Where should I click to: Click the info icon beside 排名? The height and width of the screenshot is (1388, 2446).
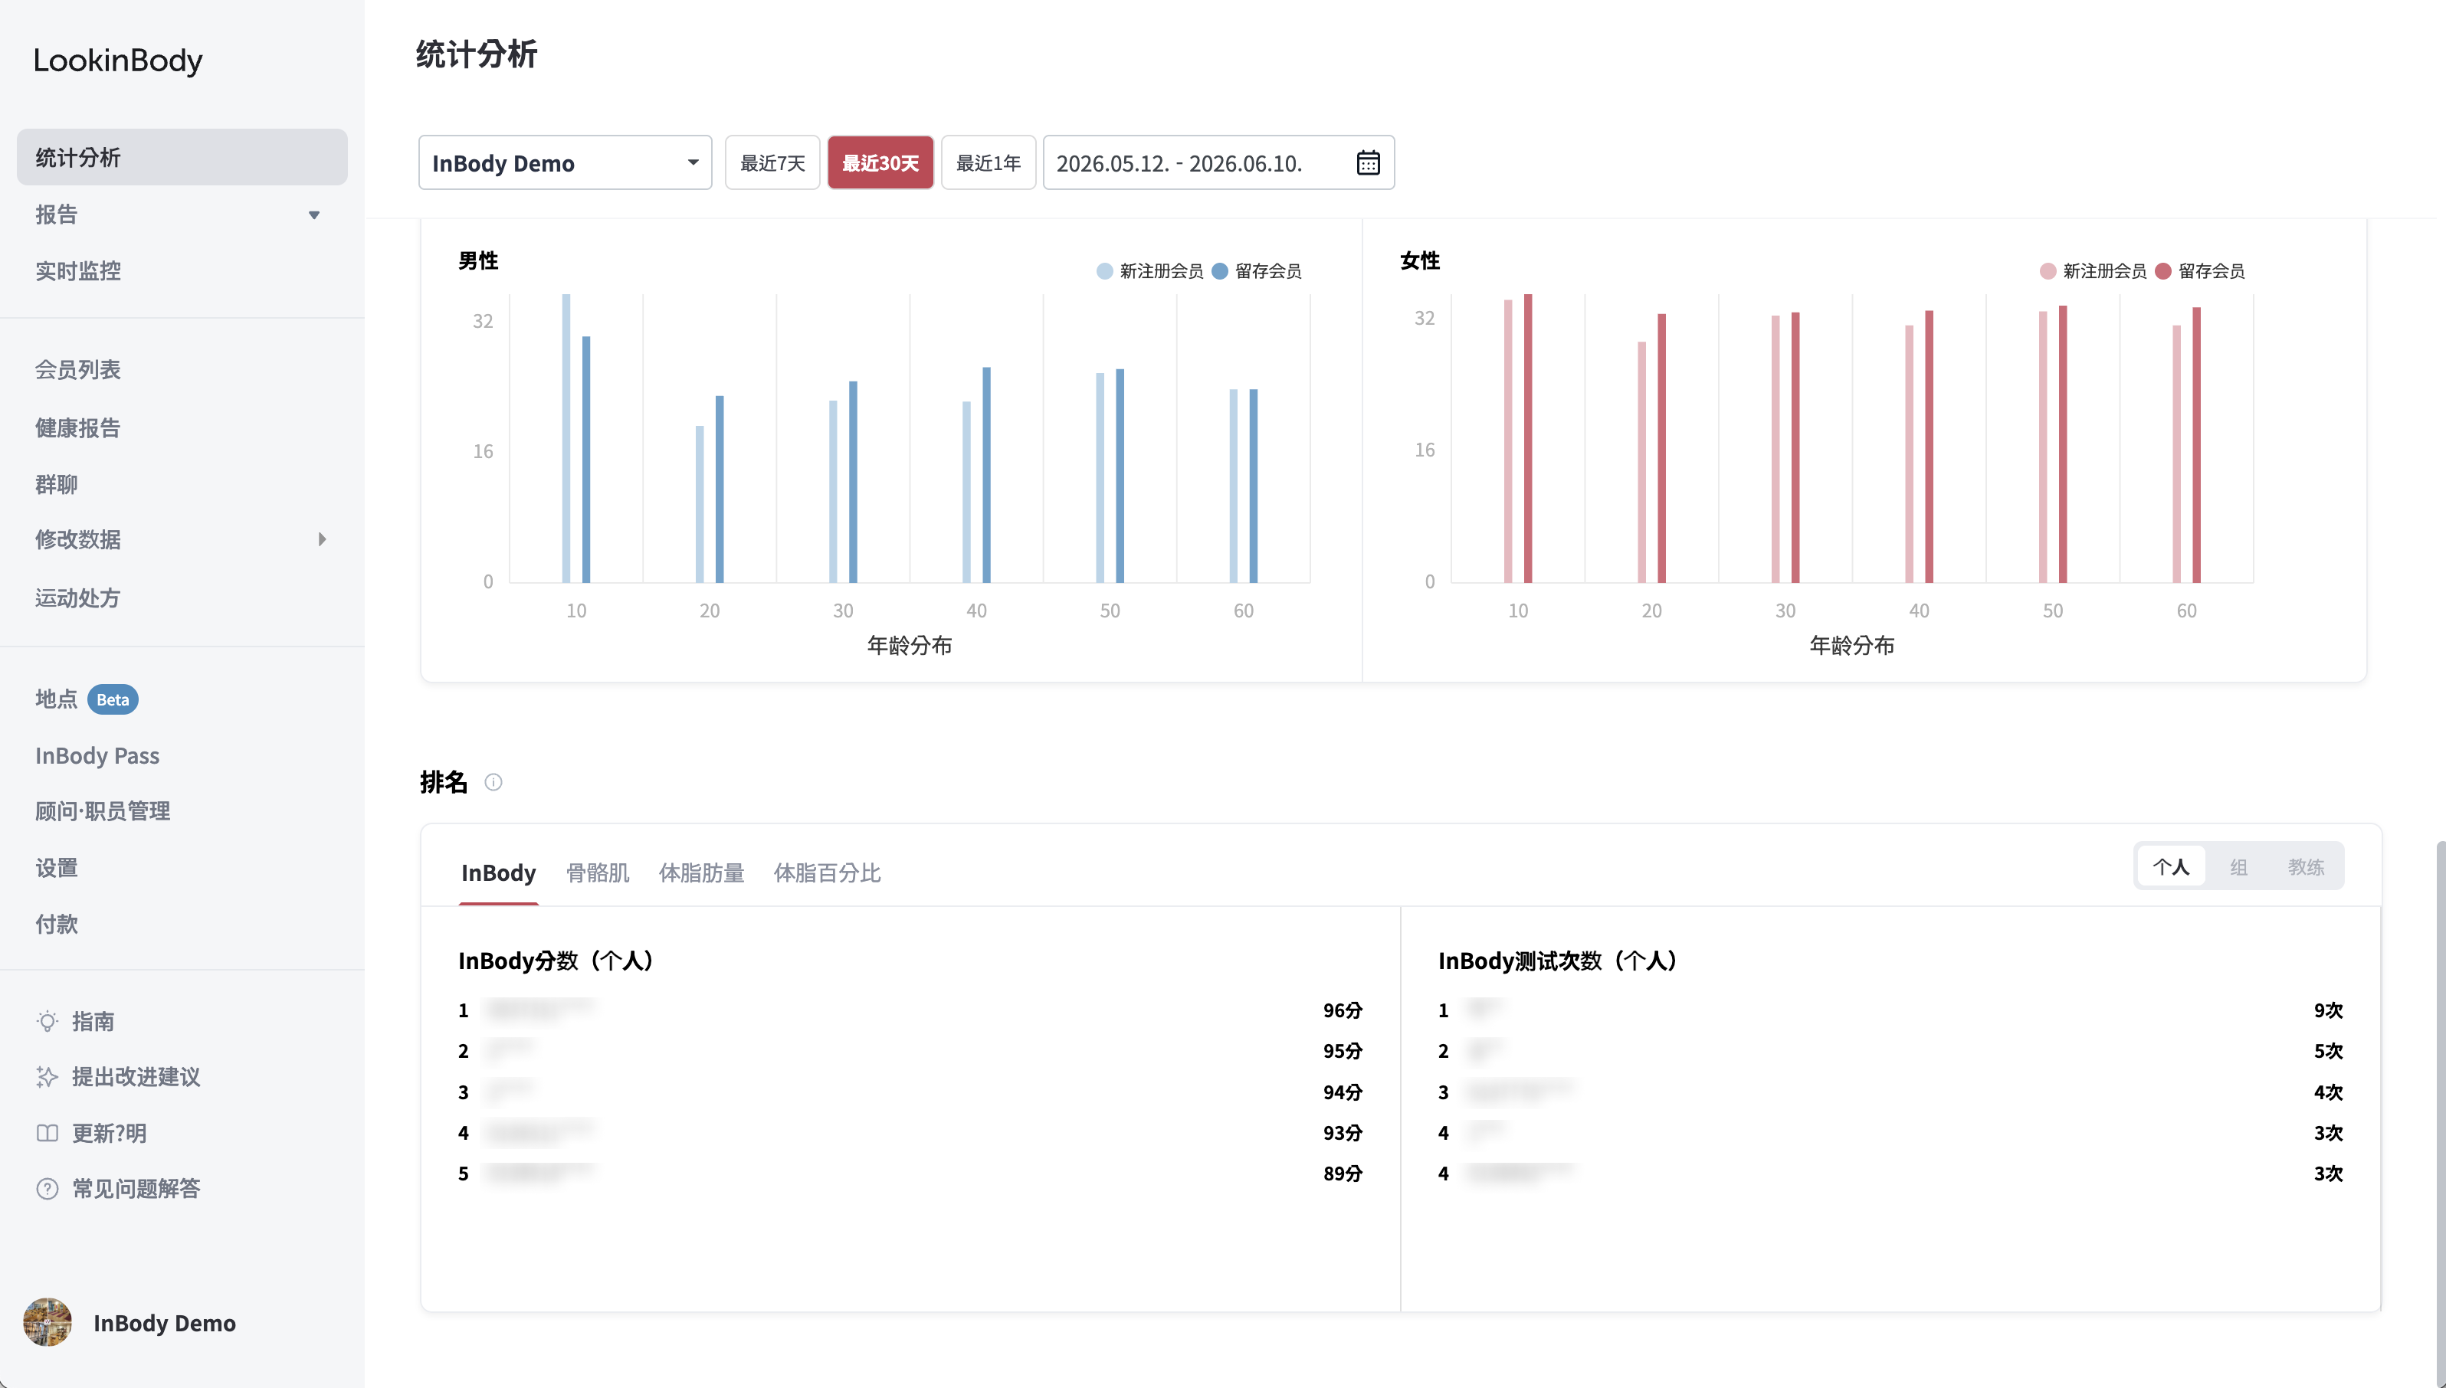pos(493,783)
